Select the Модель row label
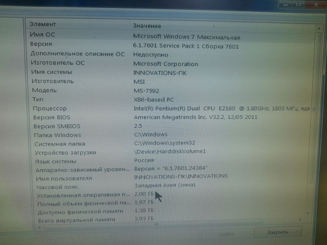Image resolution: width=327 pixels, height=245 pixels. (x=44, y=90)
